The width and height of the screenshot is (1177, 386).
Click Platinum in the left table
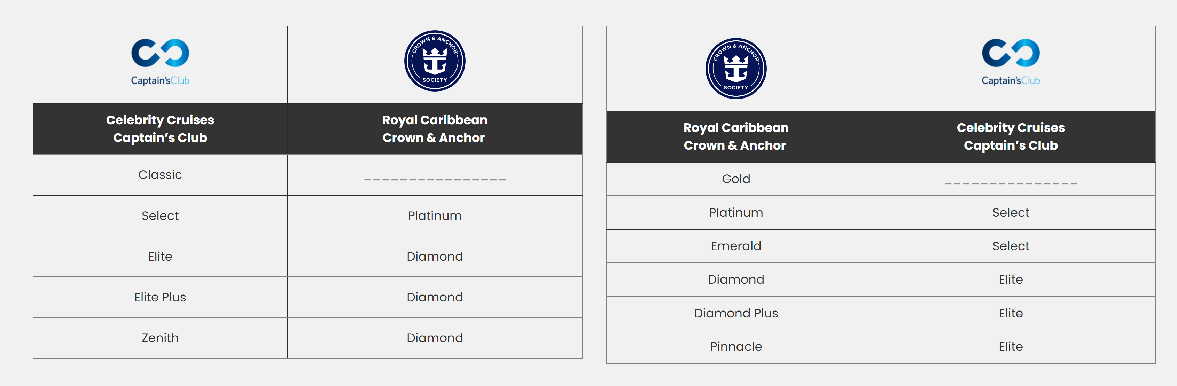[x=435, y=215]
